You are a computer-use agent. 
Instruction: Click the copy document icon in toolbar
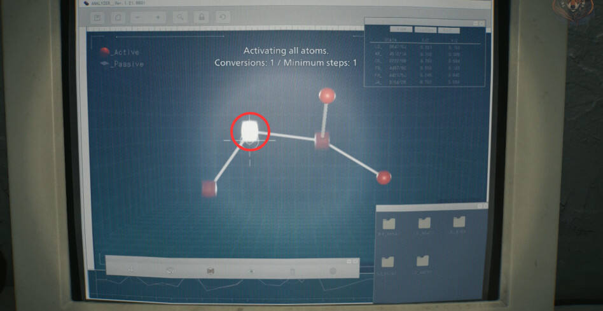pyautogui.click(x=118, y=18)
